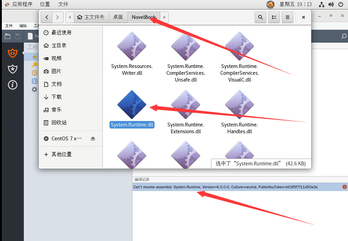Screen dimensions: 348x241
Task: Click the star shield icon in sidebar
Action: [x=13, y=69]
